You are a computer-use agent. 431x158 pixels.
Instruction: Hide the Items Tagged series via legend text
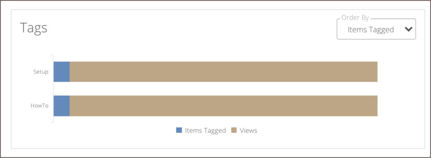pos(205,131)
